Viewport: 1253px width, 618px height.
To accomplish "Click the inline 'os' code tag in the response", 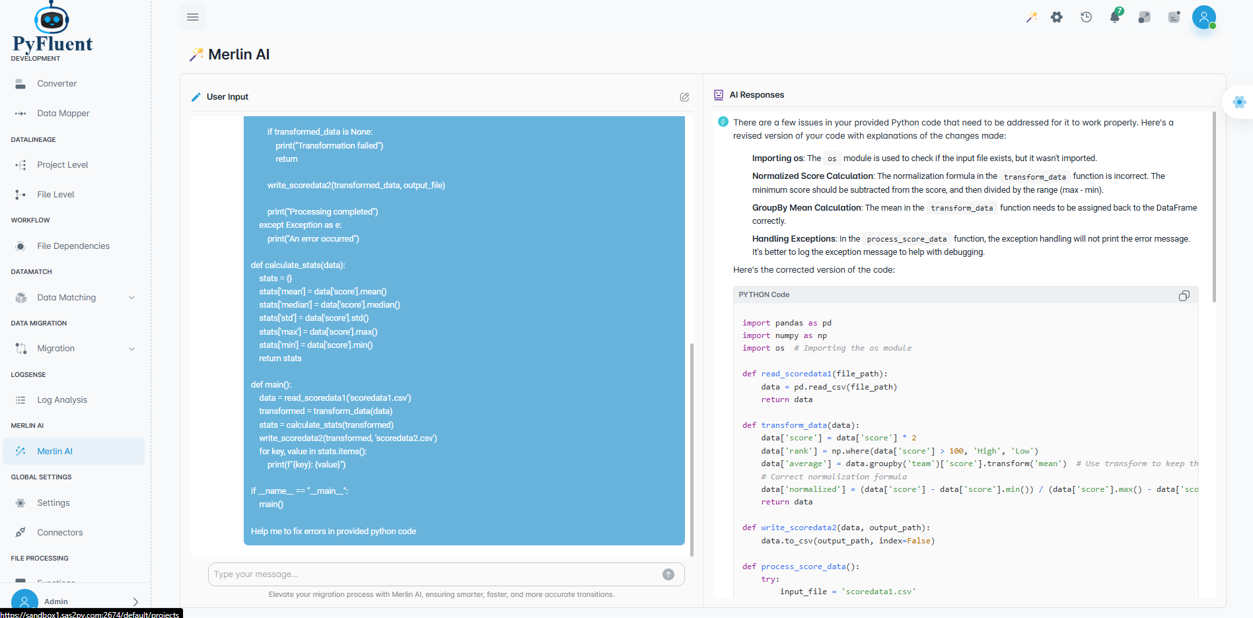I will pos(832,158).
